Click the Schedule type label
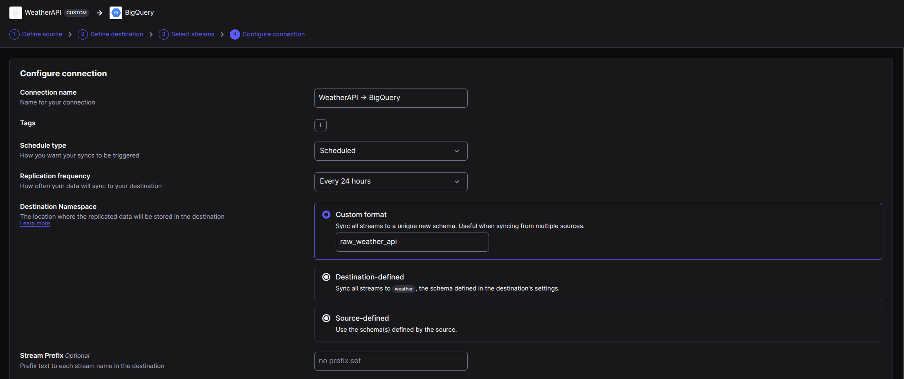 pos(43,145)
